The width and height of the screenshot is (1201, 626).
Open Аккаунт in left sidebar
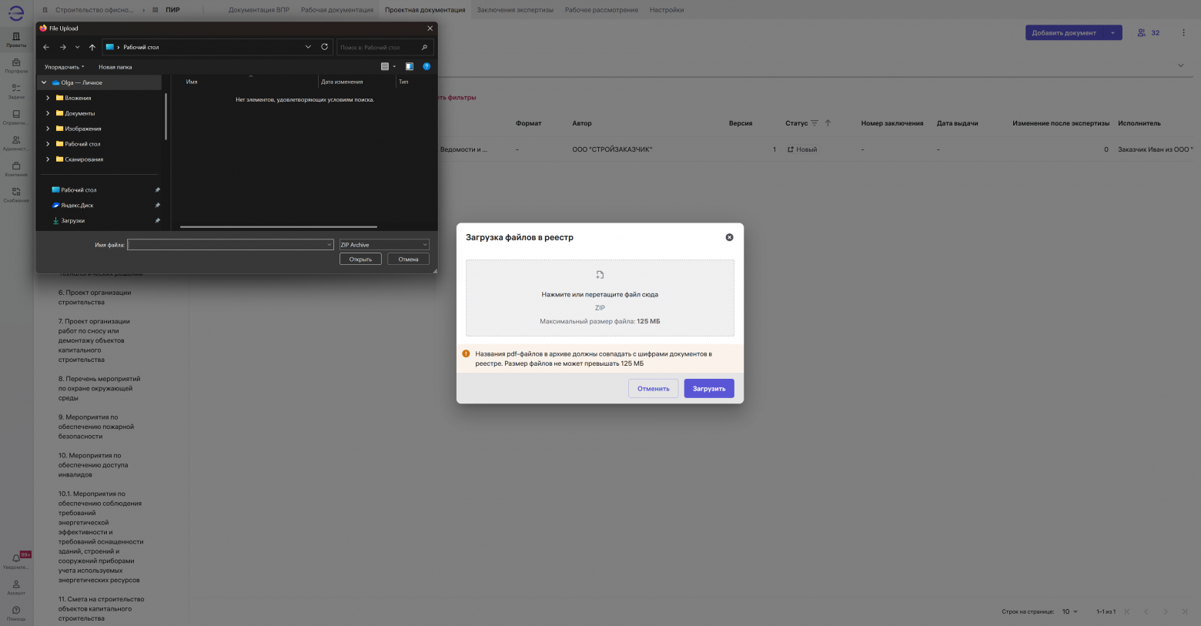[16, 588]
